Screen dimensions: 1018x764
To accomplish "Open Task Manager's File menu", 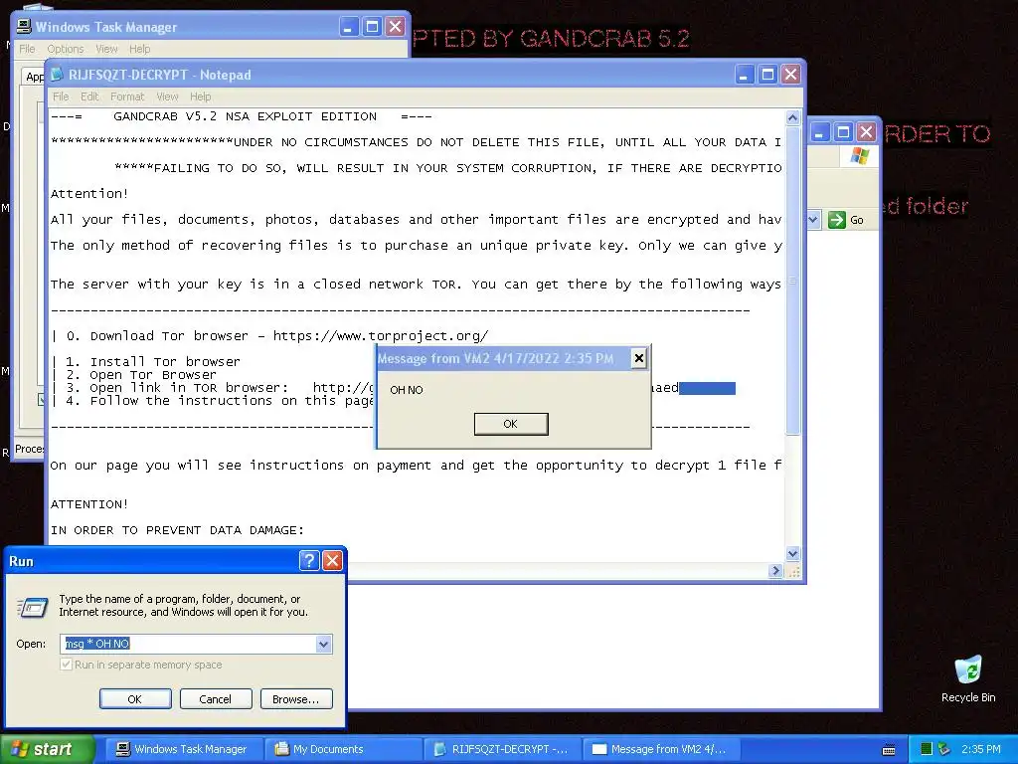I will click(x=27, y=49).
